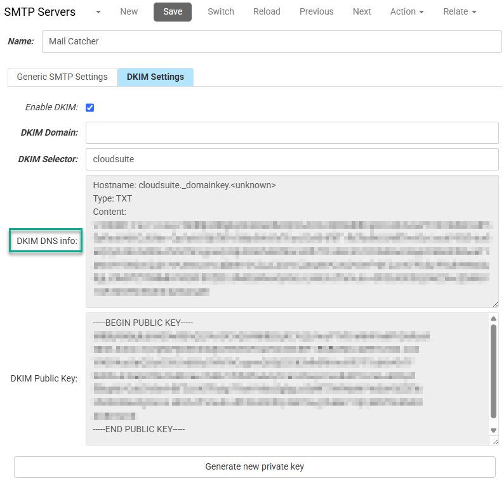The image size is (504, 481).
Task: Select the DKIM Settings tab
Action: pyautogui.click(x=156, y=77)
